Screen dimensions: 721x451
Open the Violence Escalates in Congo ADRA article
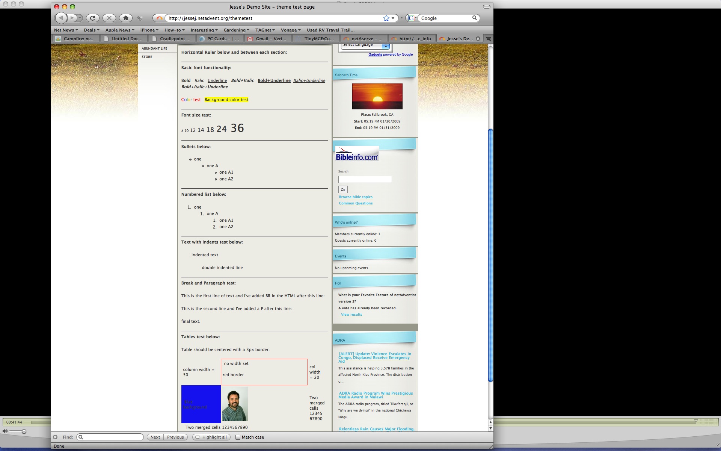(375, 357)
